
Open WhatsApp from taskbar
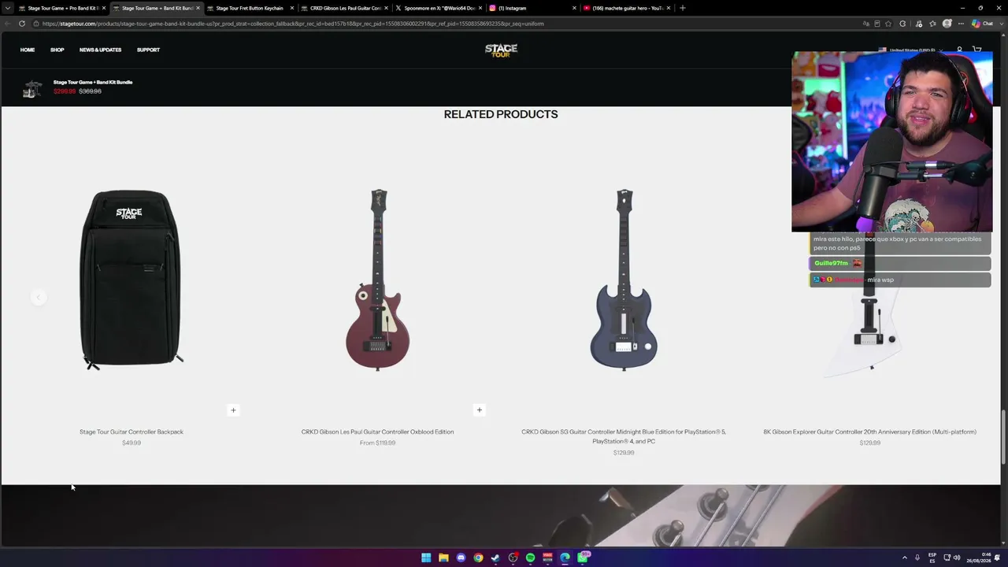tap(584, 558)
